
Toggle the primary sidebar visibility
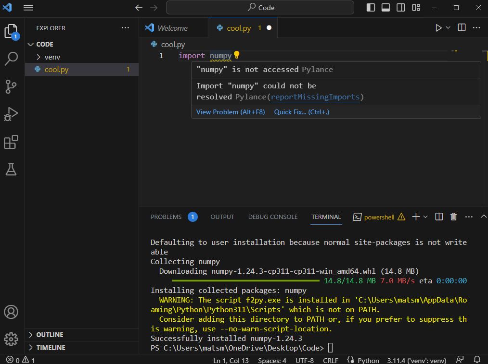coord(371,7)
